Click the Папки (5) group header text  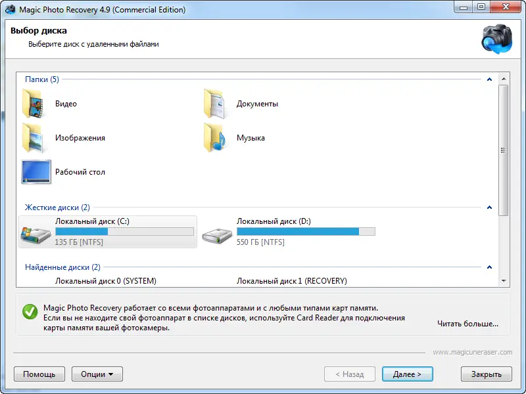42,79
